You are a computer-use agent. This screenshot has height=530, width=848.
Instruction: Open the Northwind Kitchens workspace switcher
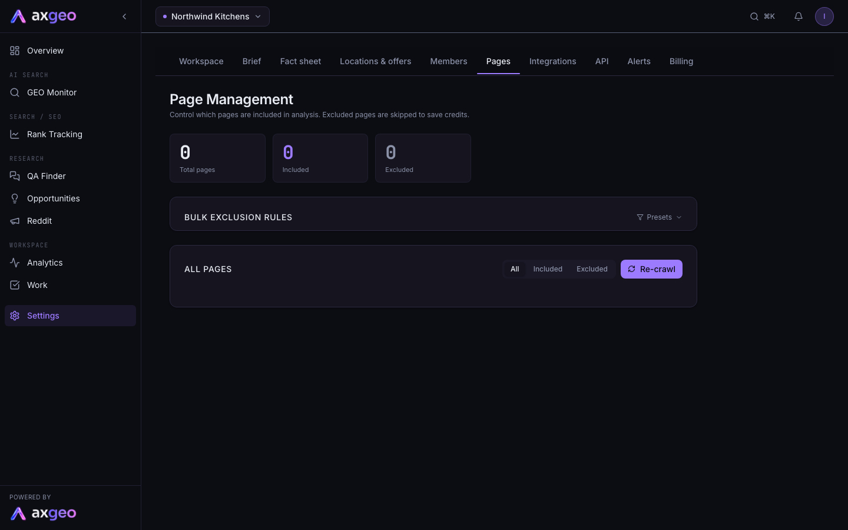(213, 16)
